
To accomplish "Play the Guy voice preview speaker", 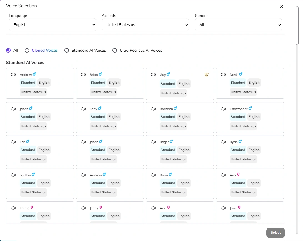I will (153, 75).
